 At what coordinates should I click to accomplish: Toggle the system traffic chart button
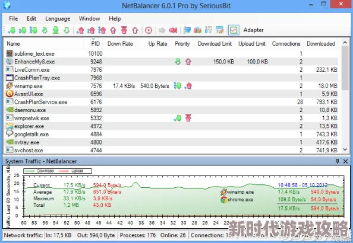click(x=234, y=30)
